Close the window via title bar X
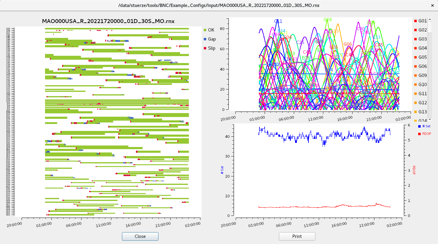438x244 pixels. coord(432,5)
